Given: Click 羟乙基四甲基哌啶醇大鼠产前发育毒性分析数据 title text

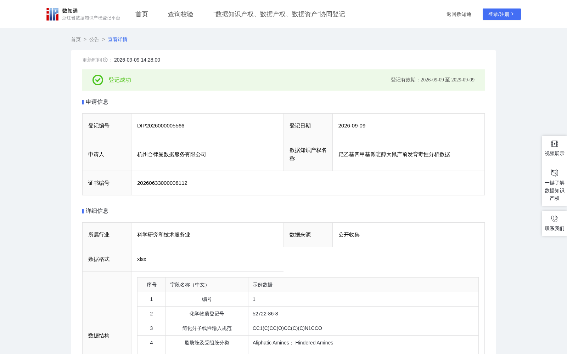Looking at the screenshot, I should (394, 154).
